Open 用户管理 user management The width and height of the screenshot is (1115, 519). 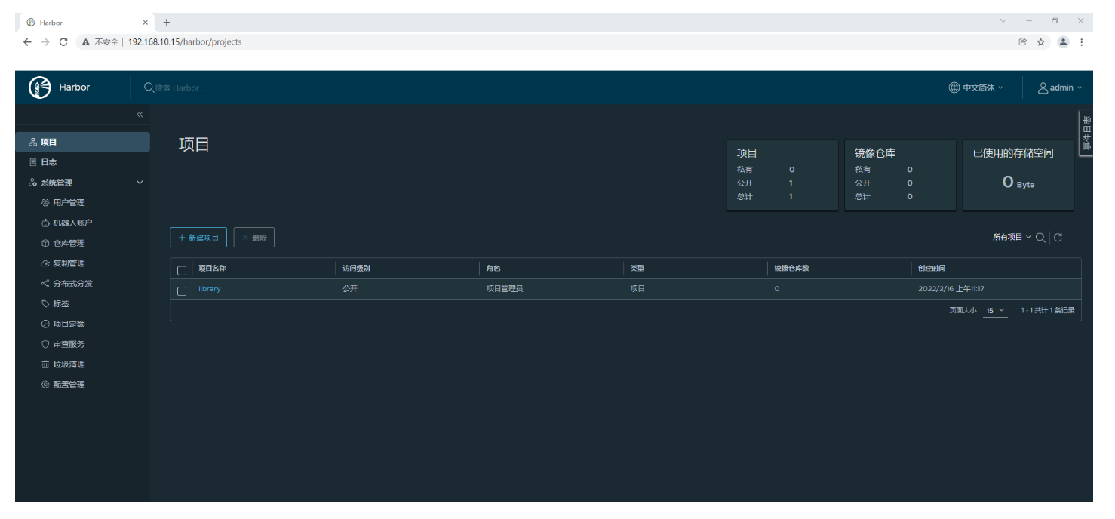69,203
